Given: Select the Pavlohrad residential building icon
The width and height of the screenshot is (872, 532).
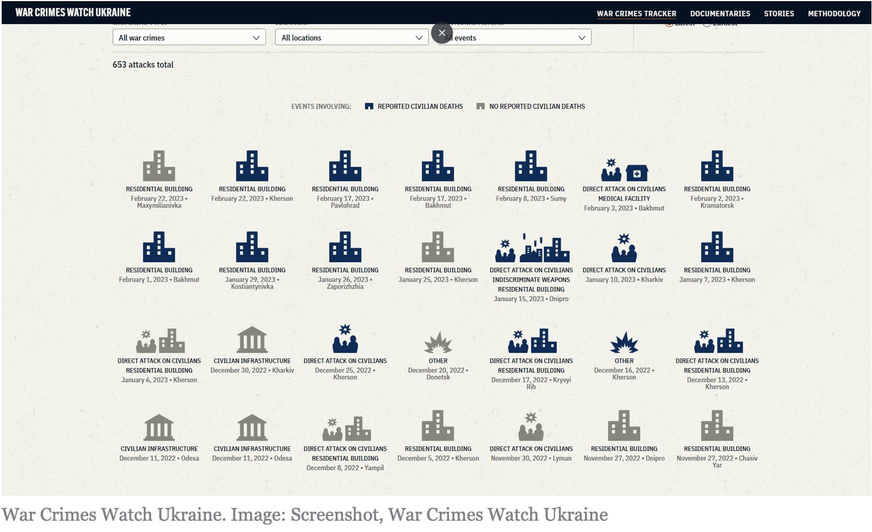Looking at the screenshot, I should (x=345, y=166).
